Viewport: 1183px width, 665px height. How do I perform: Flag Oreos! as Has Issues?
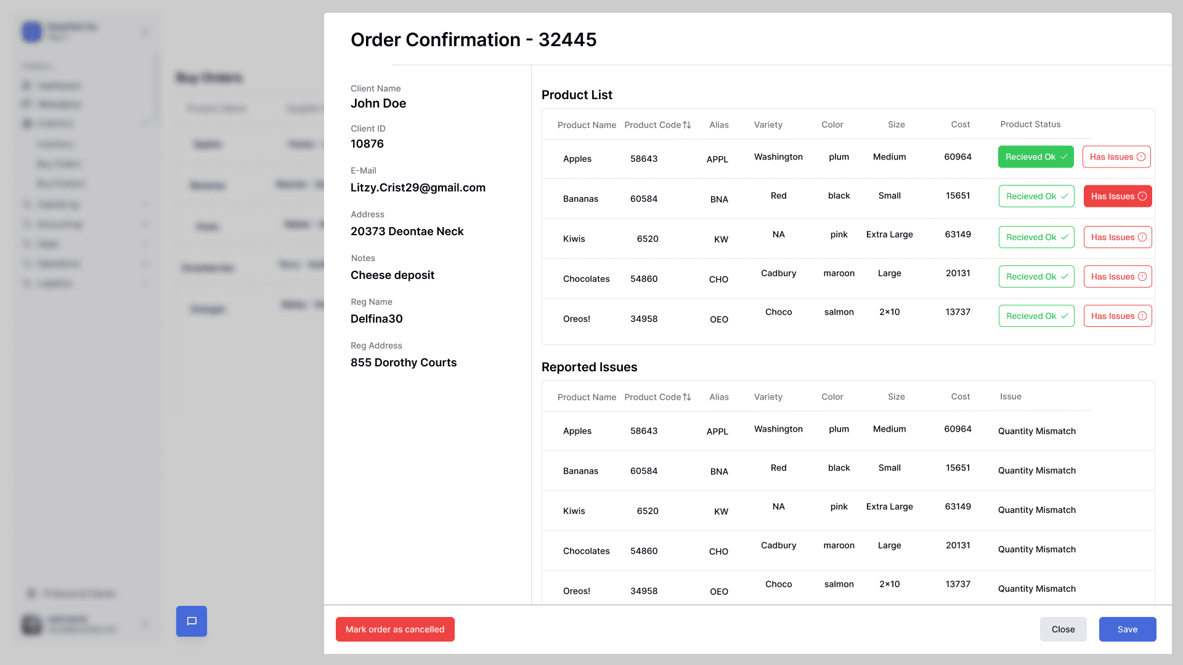1118,316
